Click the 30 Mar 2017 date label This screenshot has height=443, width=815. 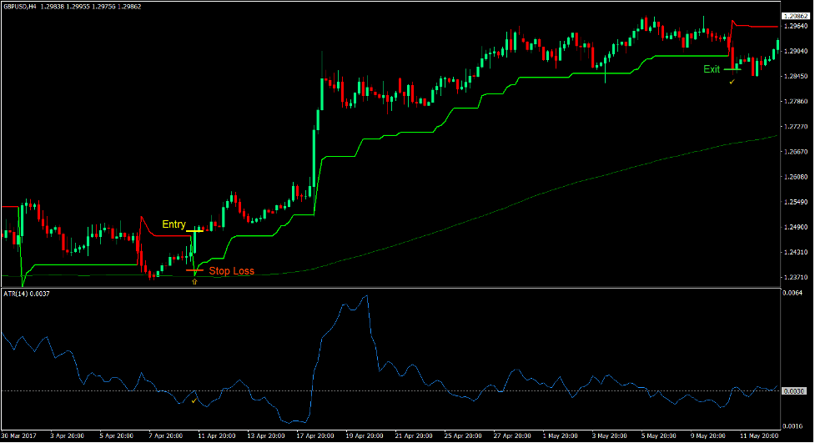click(x=20, y=436)
